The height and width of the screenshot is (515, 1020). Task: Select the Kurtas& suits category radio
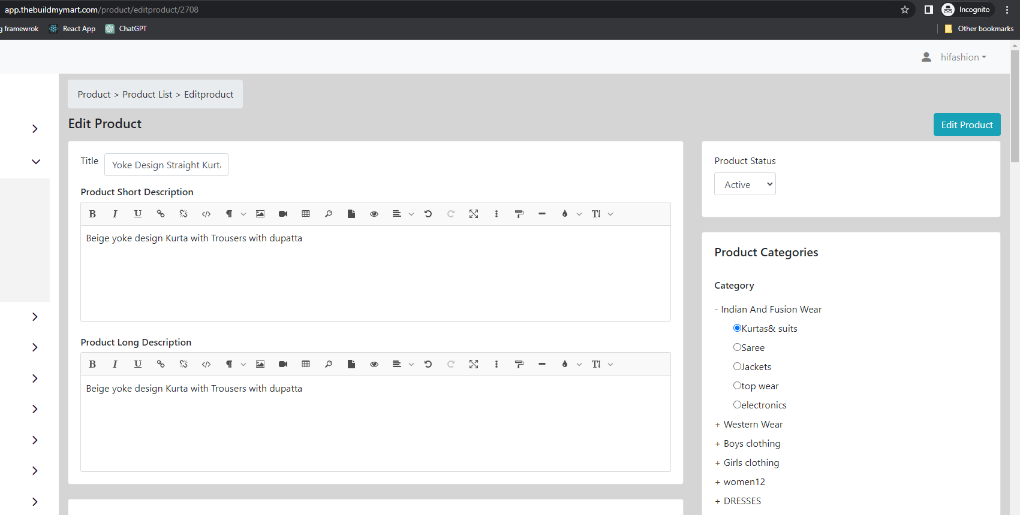pyautogui.click(x=737, y=328)
